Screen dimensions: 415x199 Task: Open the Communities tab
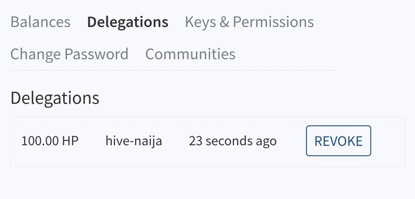coord(190,54)
